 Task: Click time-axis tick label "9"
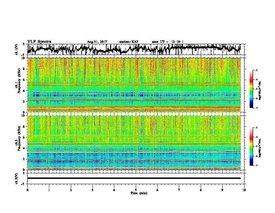tap(222, 190)
